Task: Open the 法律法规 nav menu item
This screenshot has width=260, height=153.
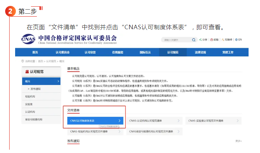Action: 200,52
